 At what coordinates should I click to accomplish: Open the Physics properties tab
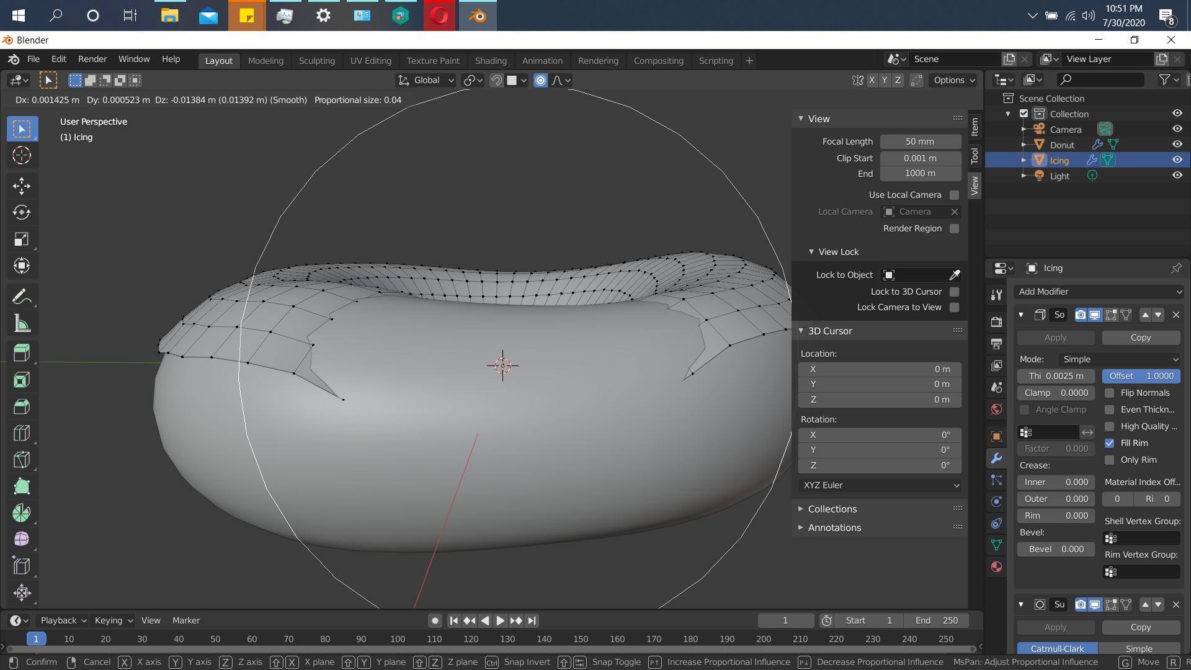[996, 501]
